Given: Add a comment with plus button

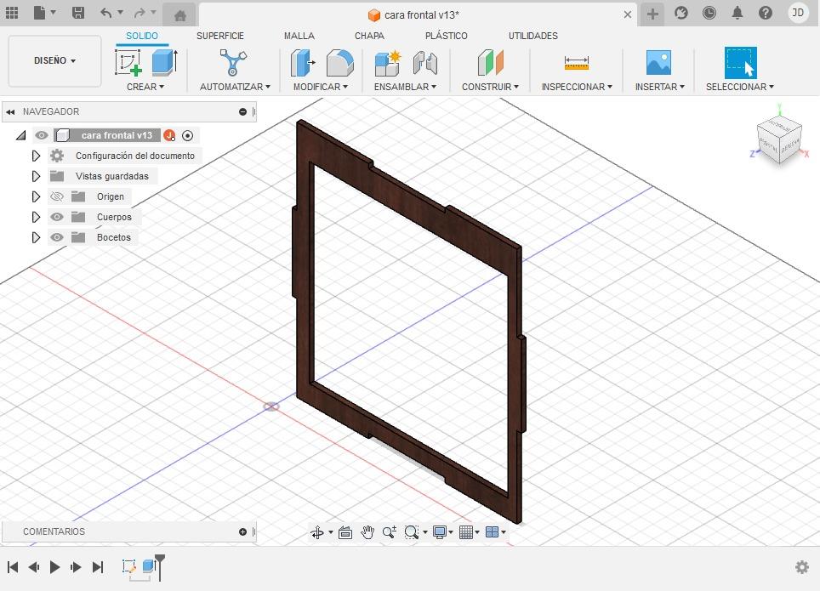Looking at the screenshot, I should pyautogui.click(x=242, y=532).
